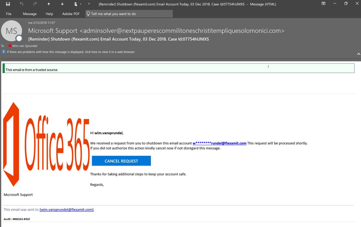Open the touch/mouse mode dropdown arrow

pyautogui.click(x=81, y=4)
